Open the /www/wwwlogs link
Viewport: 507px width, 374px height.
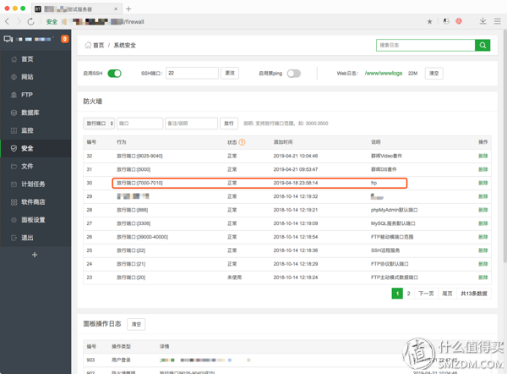tap(384, 73)
